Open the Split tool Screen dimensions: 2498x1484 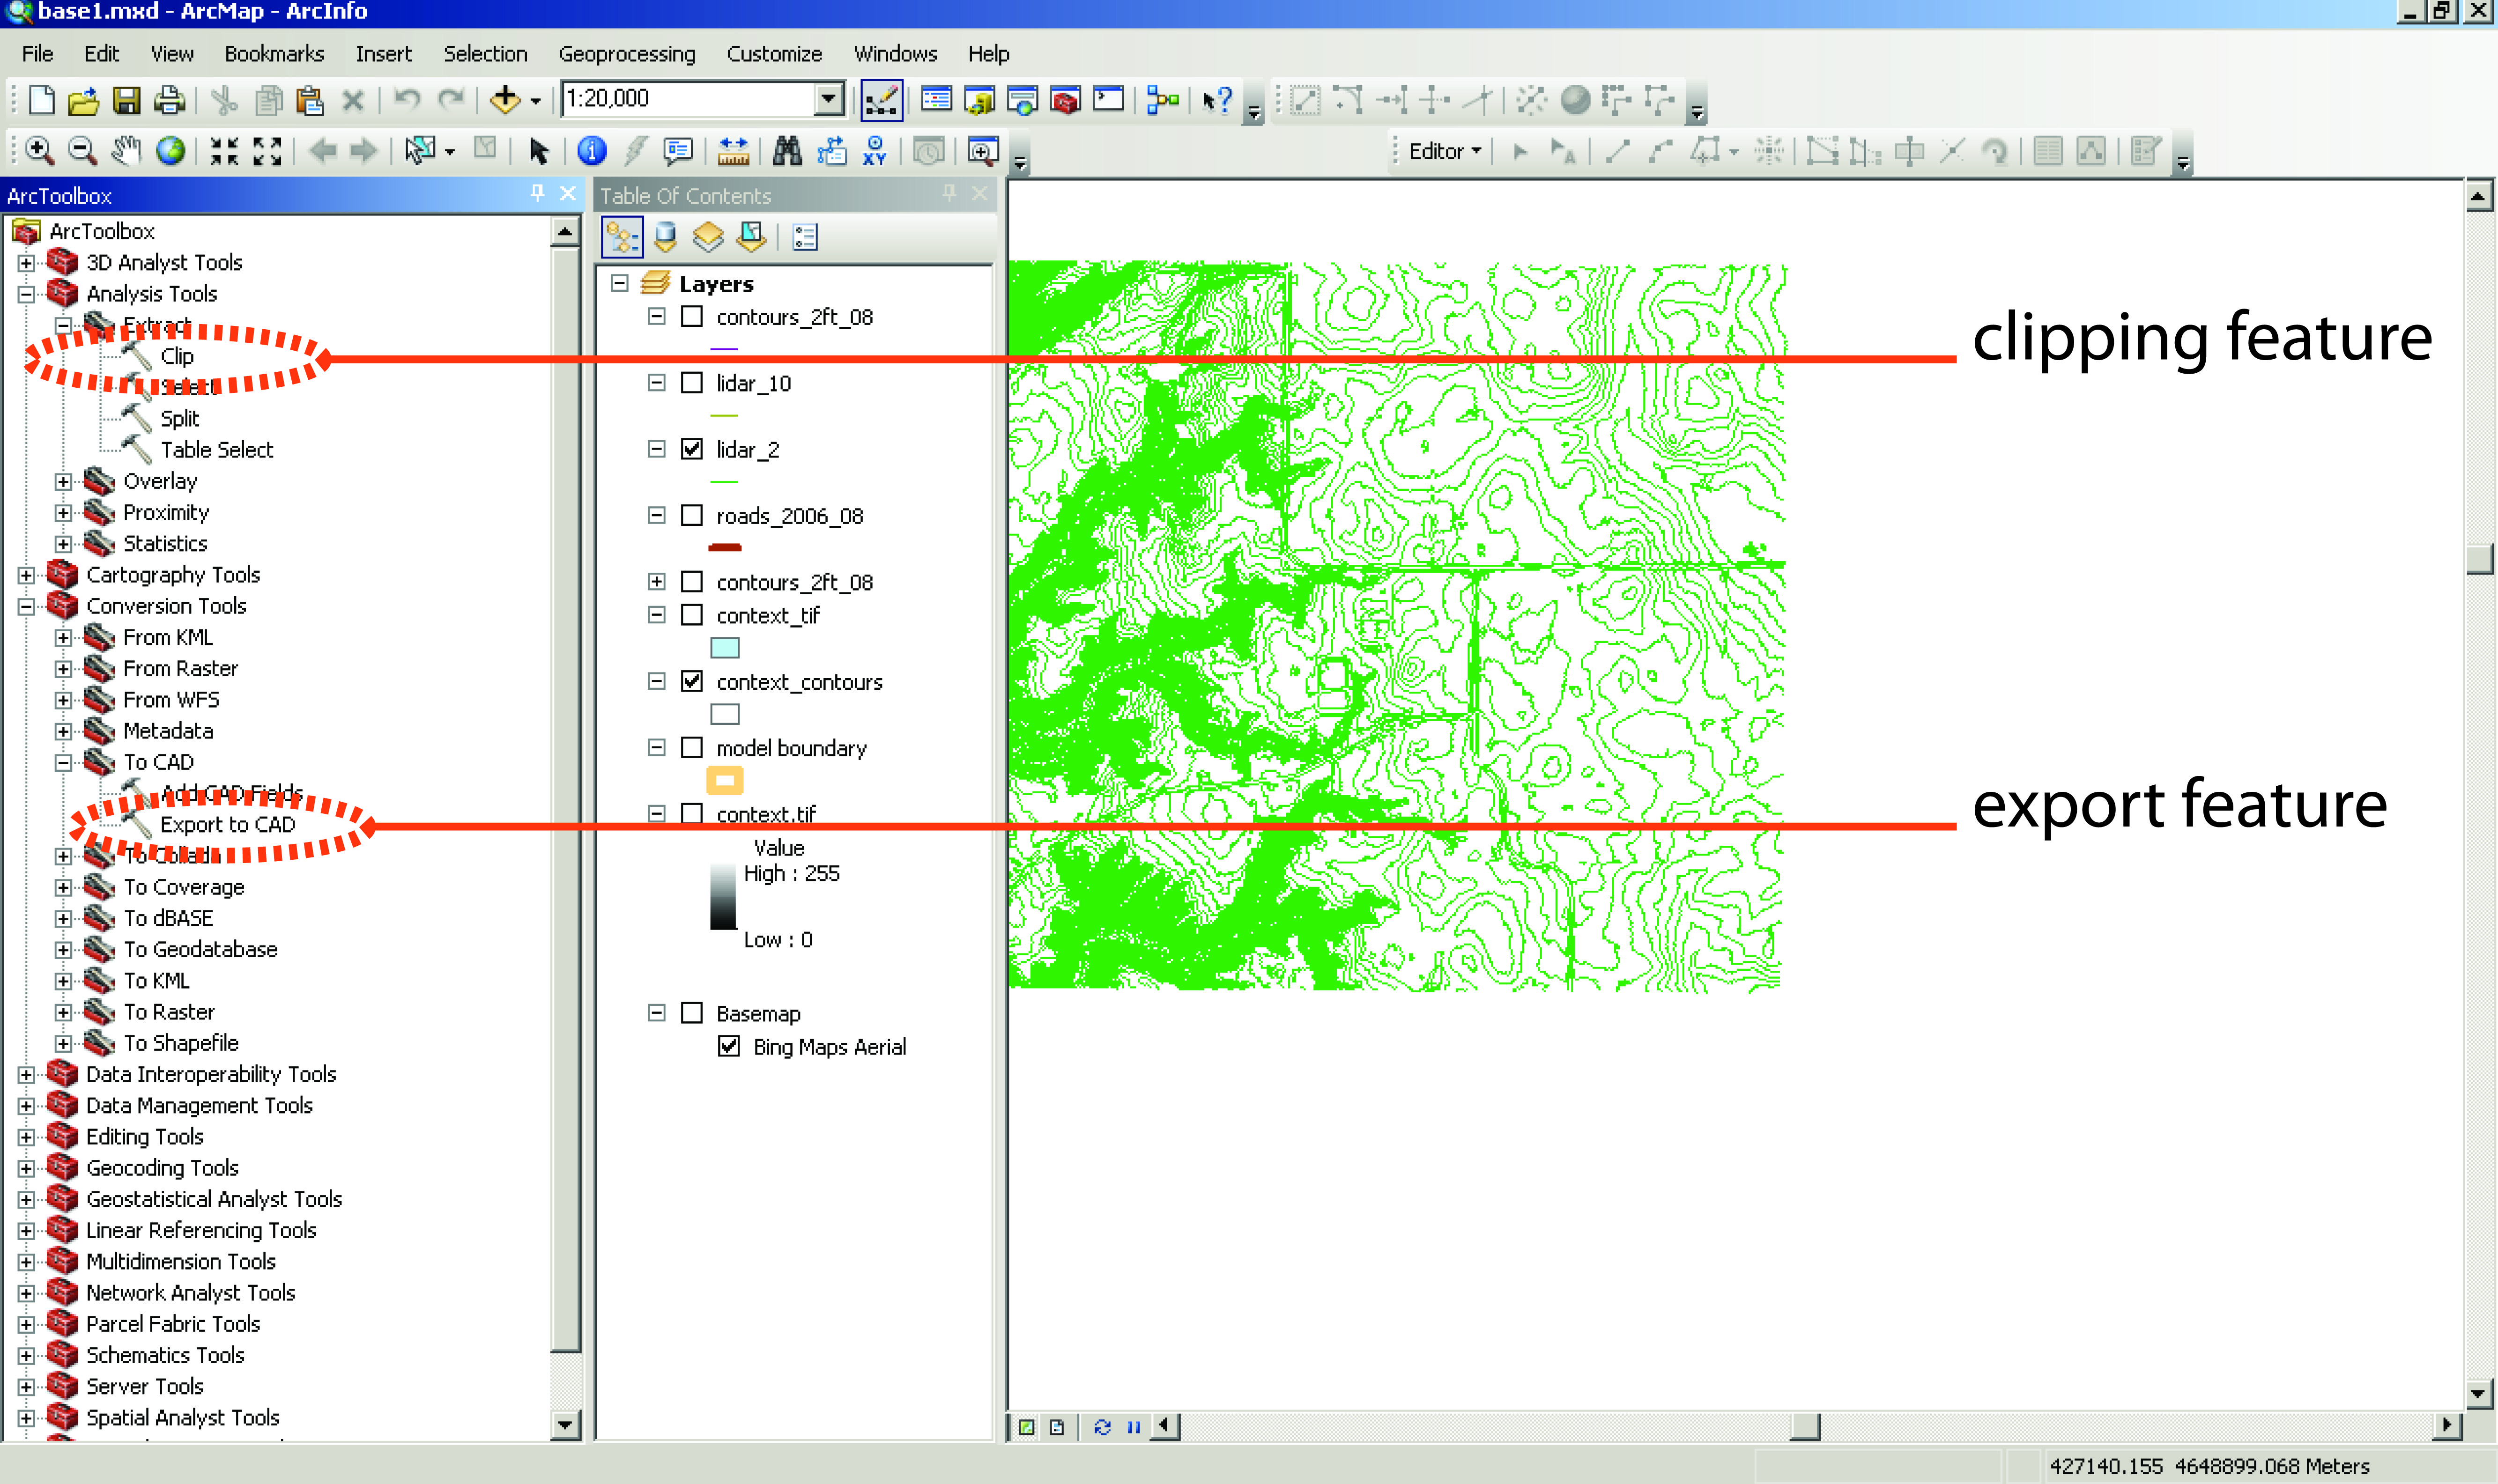[179, 419]
